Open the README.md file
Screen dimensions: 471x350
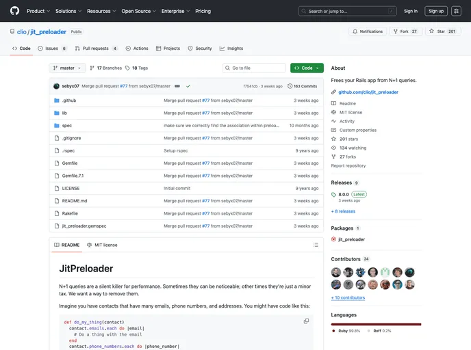click(x=75, y=201)
